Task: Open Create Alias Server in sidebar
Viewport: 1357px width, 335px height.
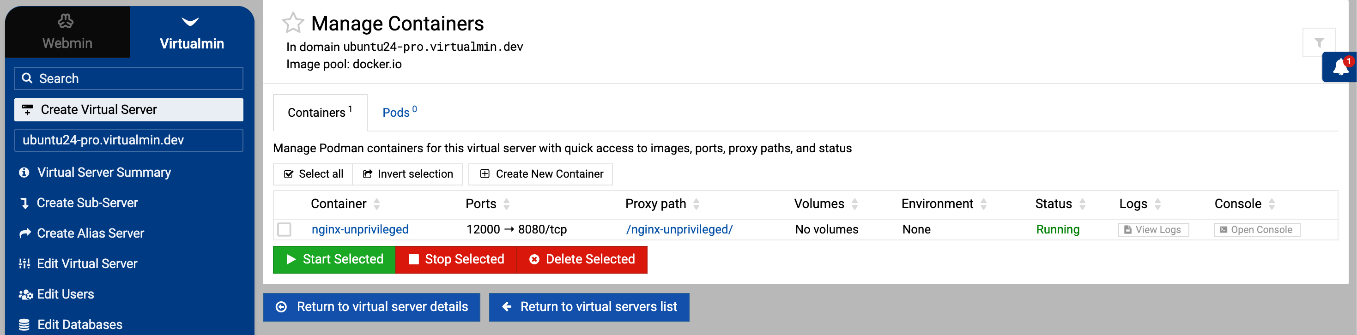Action: (x=90, y=233)
